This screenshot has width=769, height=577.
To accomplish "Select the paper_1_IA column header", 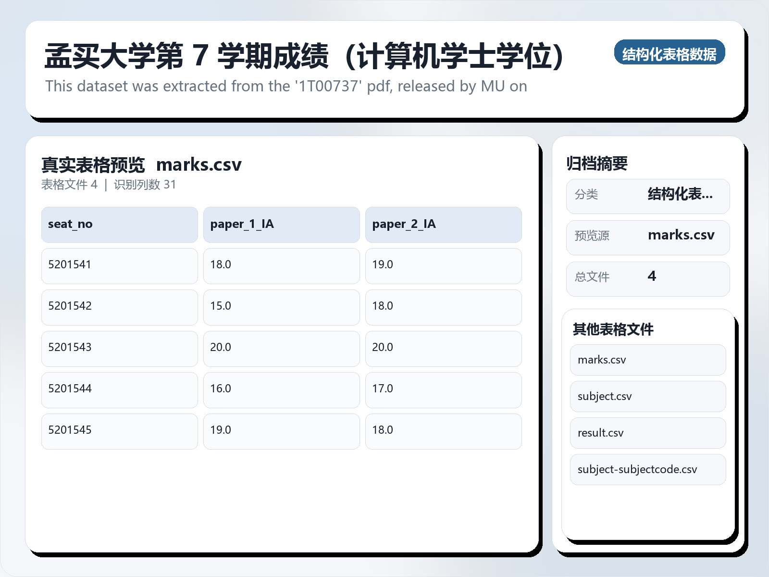I will point(282,224).
